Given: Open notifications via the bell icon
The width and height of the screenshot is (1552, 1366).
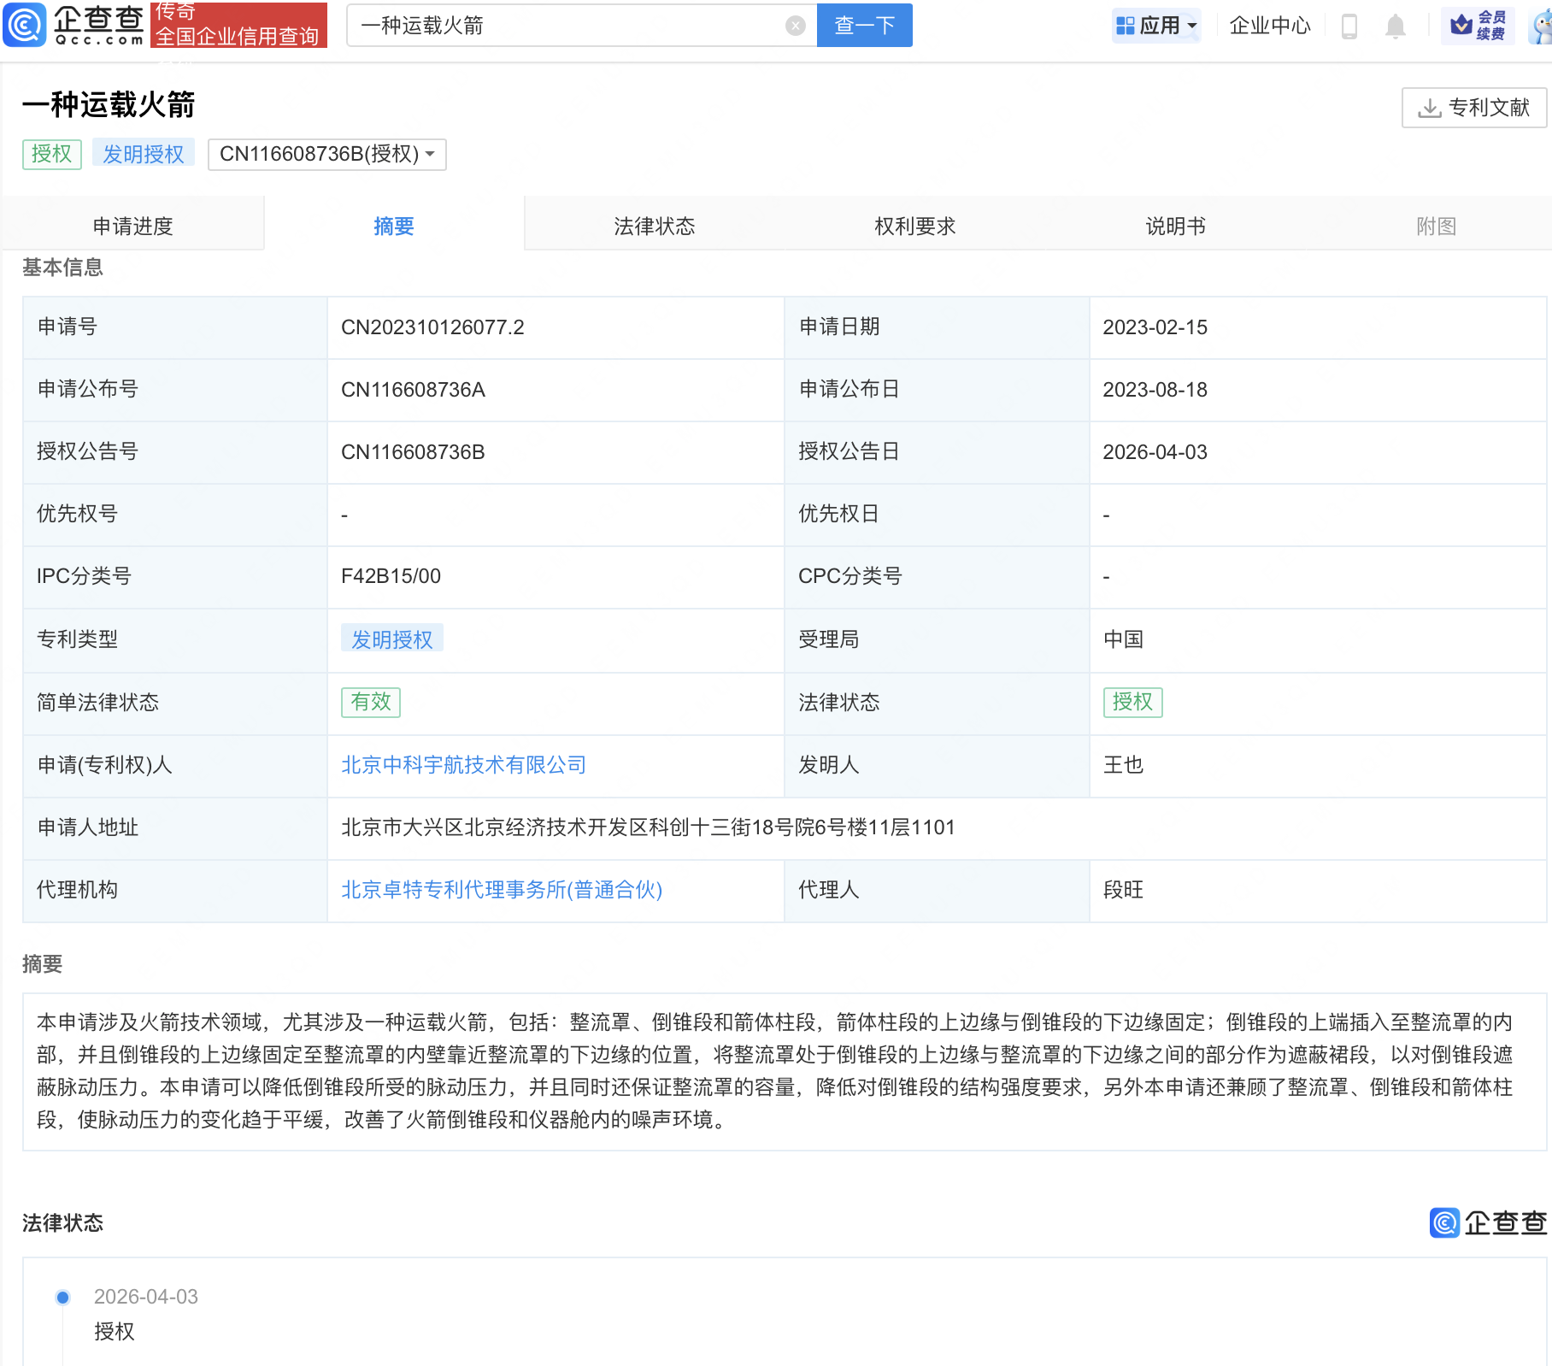Looking at the screenshot, I should (x=1395, y=26).
